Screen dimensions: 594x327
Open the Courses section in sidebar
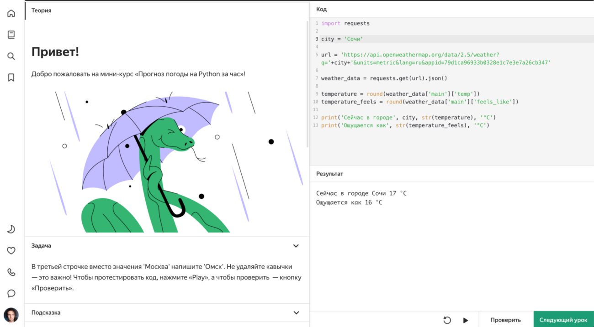(x=11, y=34)
